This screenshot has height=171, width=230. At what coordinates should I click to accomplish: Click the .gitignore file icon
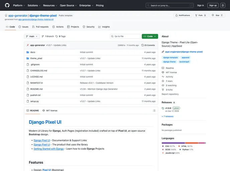pos(28,64)
